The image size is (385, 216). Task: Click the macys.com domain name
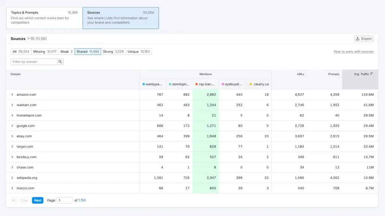coord(25,188)
